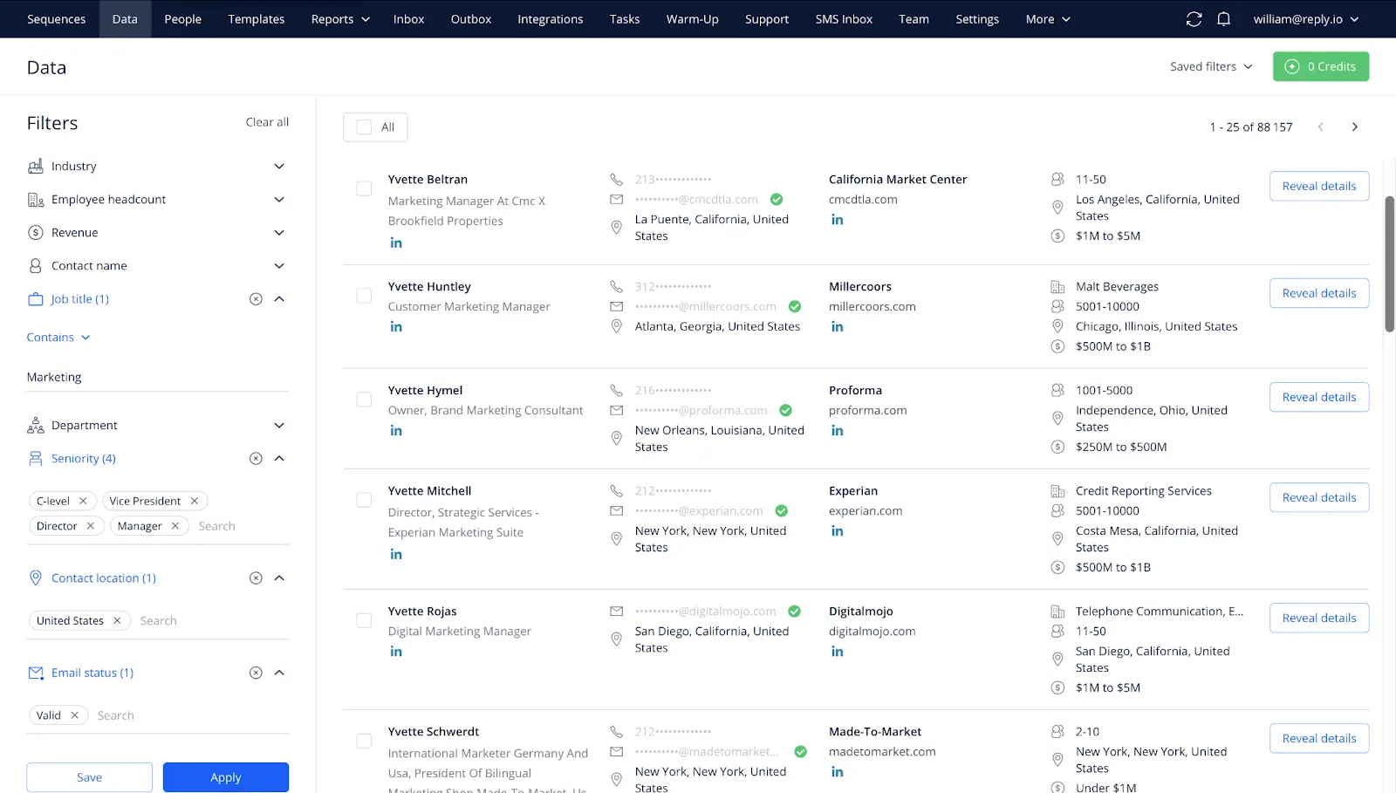Select the checkbox for Yvette Huntley
1396x793 pixels.
point(364,296)
